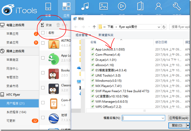Open the 应用程序(apk) file type dropdown
Screen dimensions: 191x131
click(179, 118)
